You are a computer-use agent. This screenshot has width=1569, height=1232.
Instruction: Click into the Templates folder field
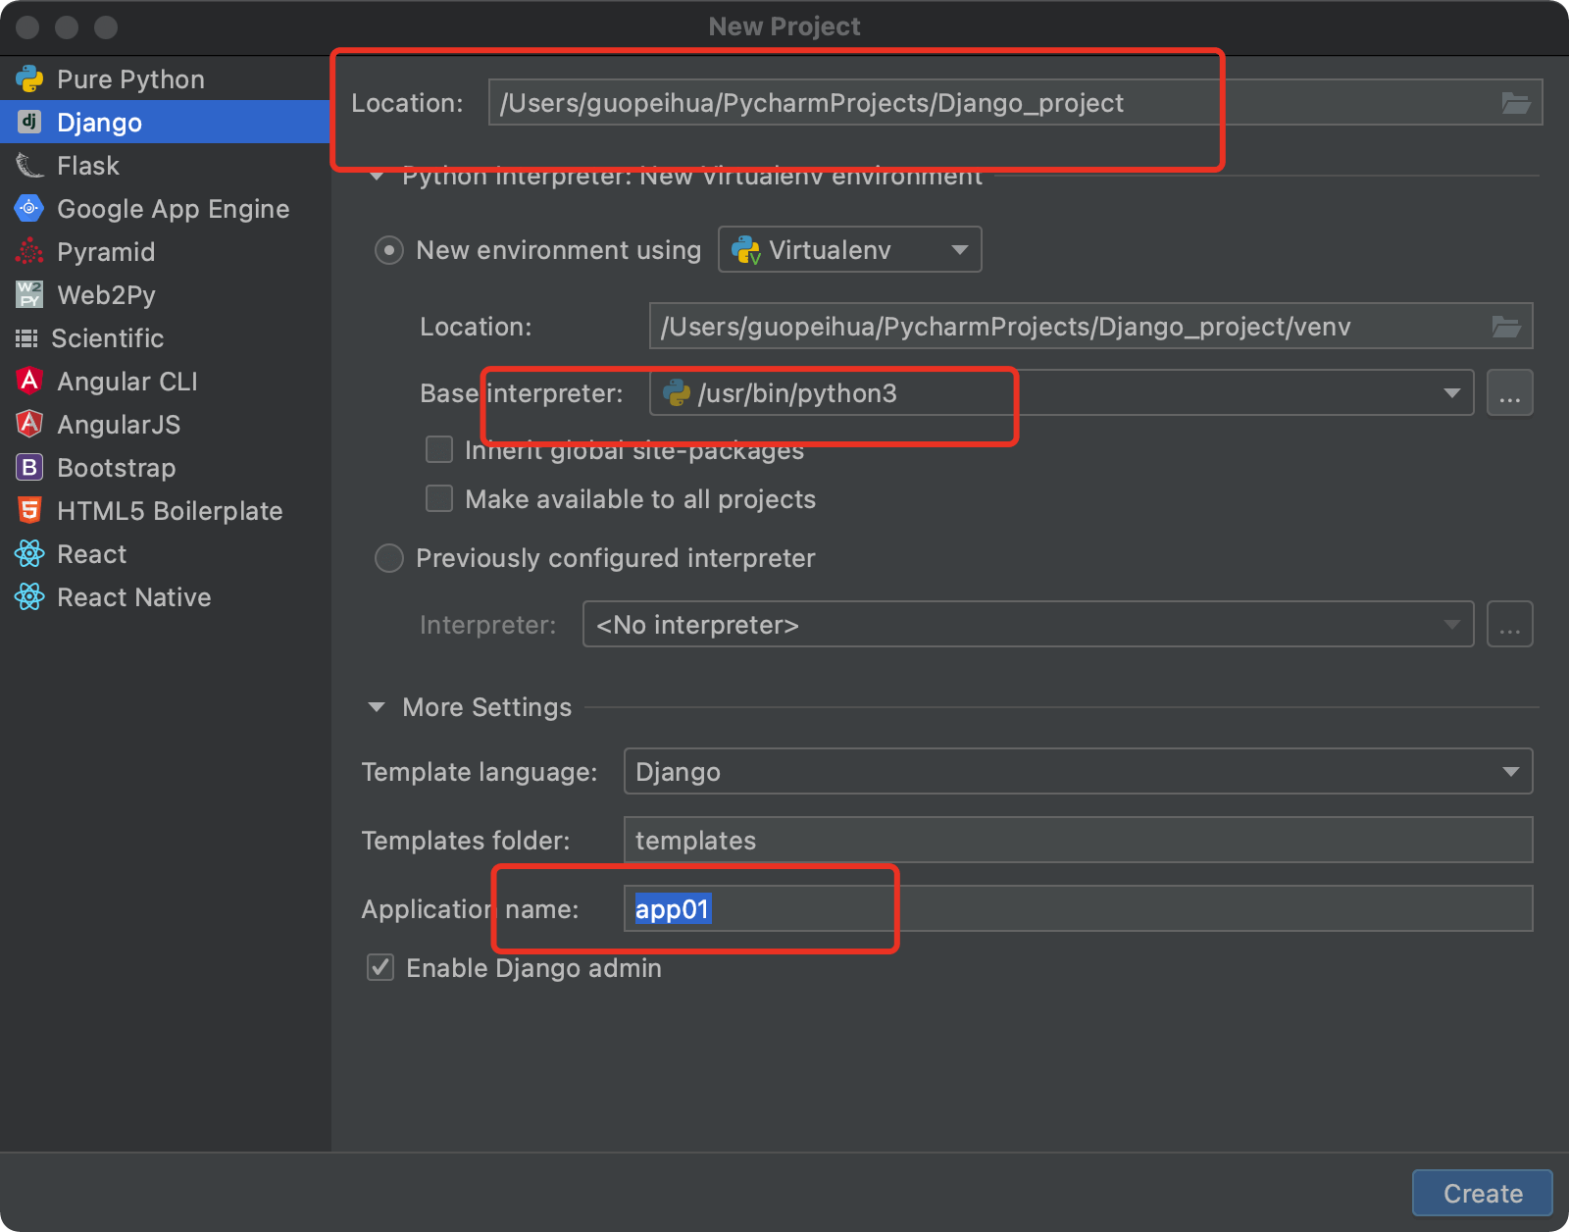tap(1078, 840)
